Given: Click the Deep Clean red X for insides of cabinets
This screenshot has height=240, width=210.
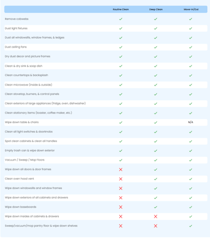Looking at the screenshot, I should coord(156,217).
